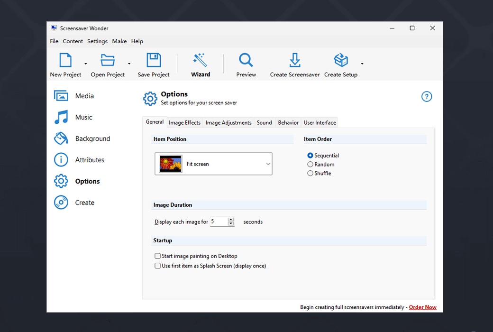493x332 pixels.
Task: Open the Settings menu
Action: (97, 41)
